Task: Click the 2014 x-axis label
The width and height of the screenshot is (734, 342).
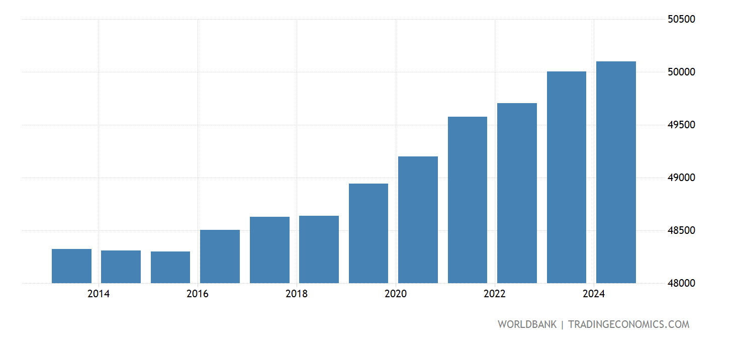Action: 99,294
